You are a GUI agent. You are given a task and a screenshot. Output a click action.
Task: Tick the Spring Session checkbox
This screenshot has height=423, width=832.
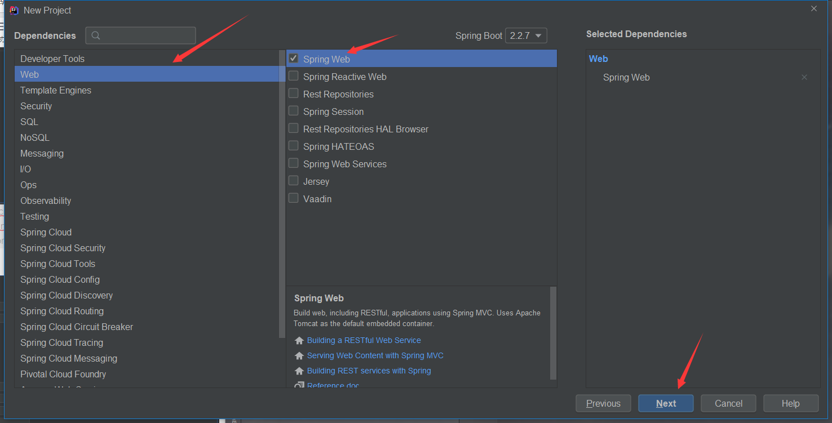click(x=294, y=110)
